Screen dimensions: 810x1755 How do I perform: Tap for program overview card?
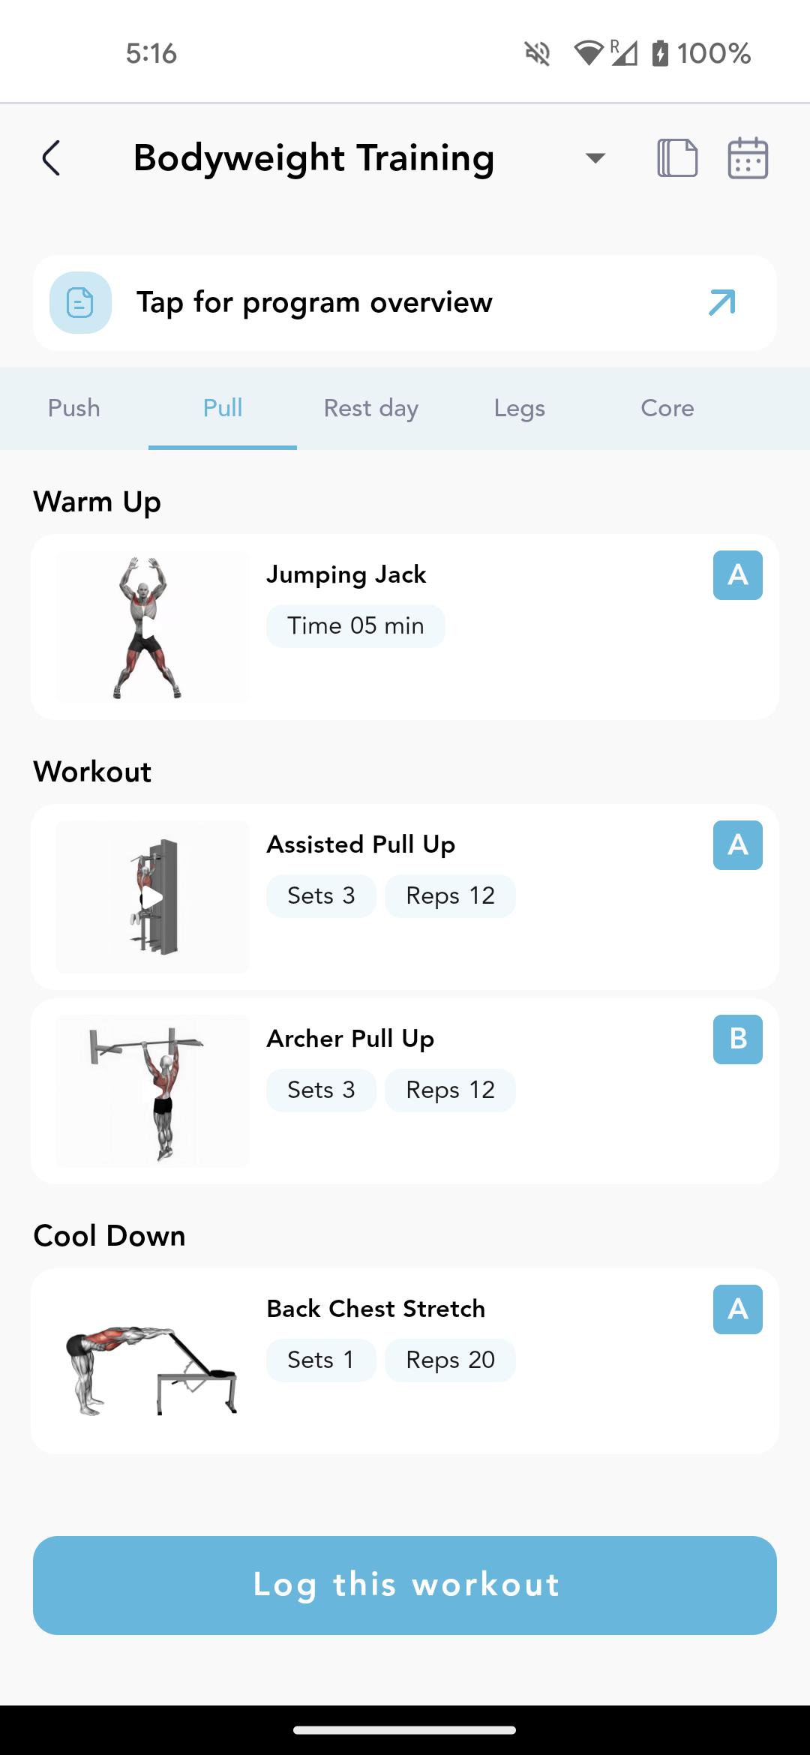[x=405, y=303]
